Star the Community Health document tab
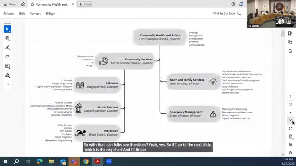Image resolution: width=296 pixels, height=166 pixels. click(x=32, y=4)
